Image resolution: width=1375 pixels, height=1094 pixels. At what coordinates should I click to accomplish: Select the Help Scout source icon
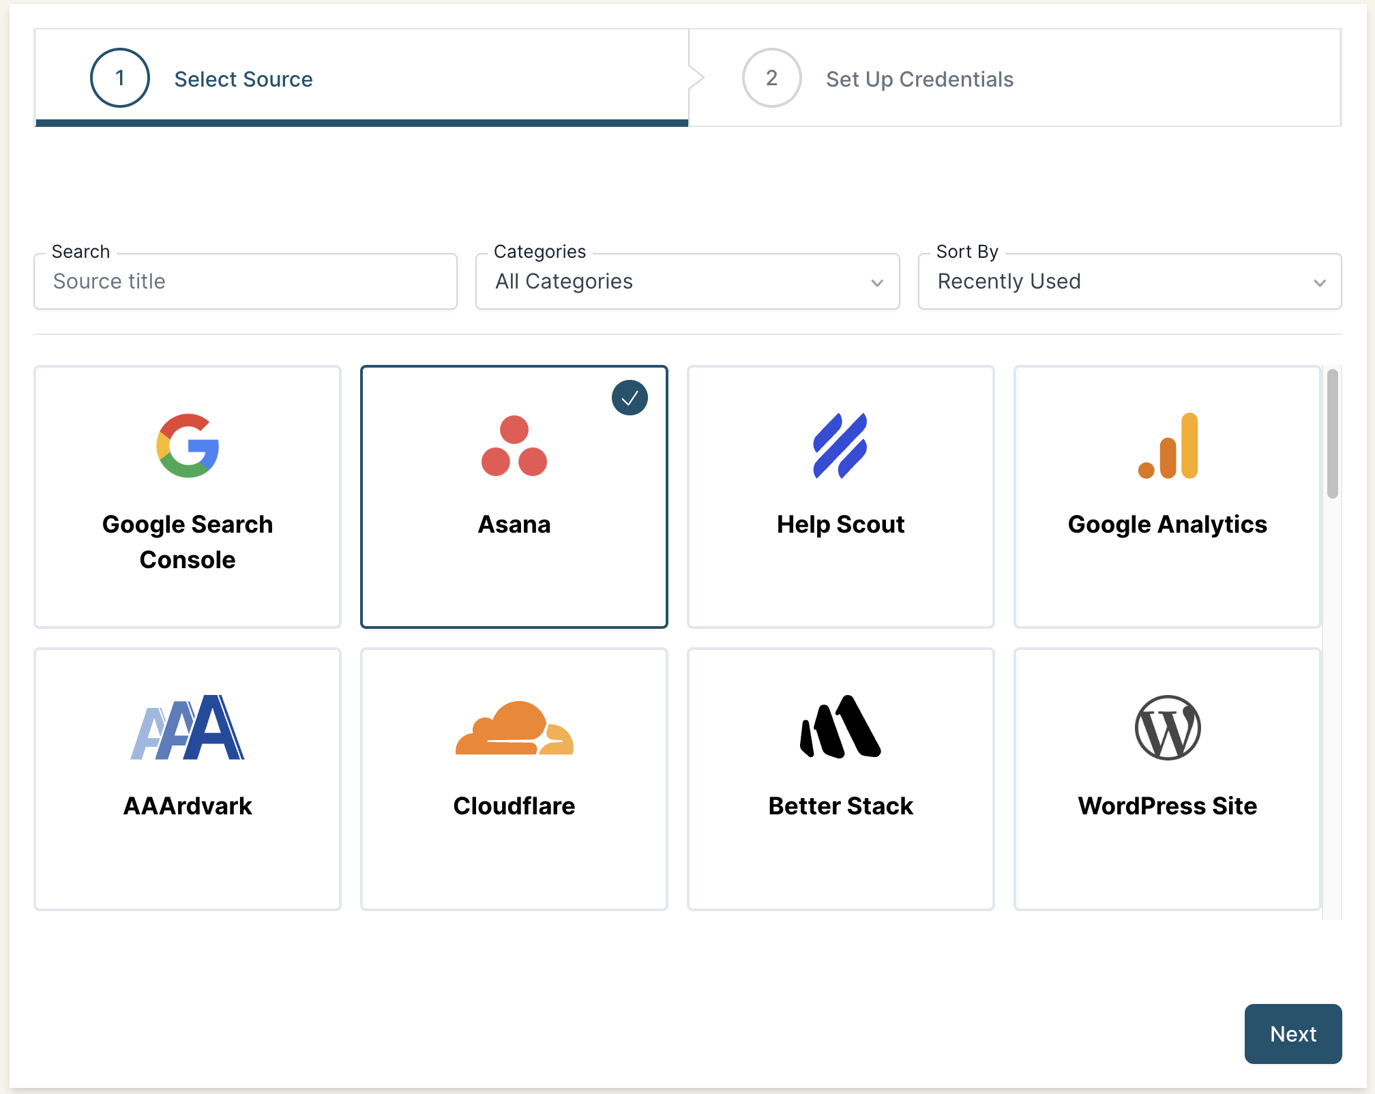[840, 447]
